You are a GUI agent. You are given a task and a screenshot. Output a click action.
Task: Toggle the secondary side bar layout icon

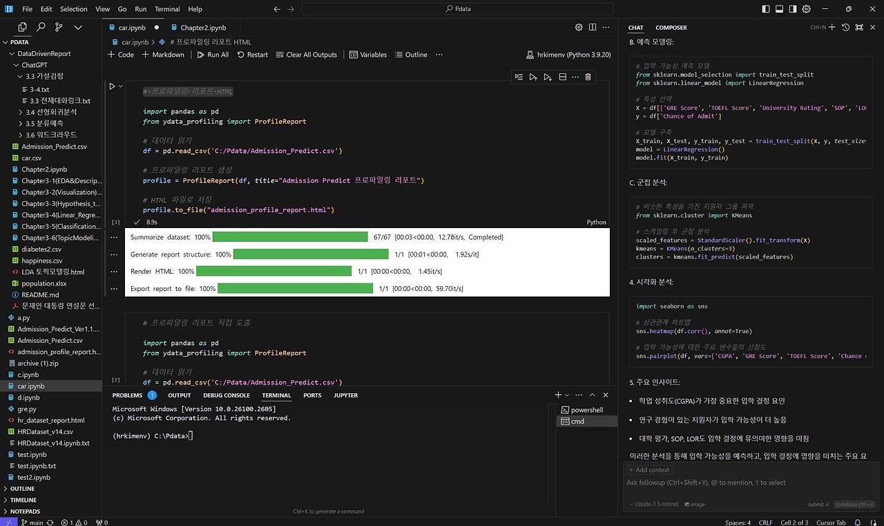coord(793,9)
